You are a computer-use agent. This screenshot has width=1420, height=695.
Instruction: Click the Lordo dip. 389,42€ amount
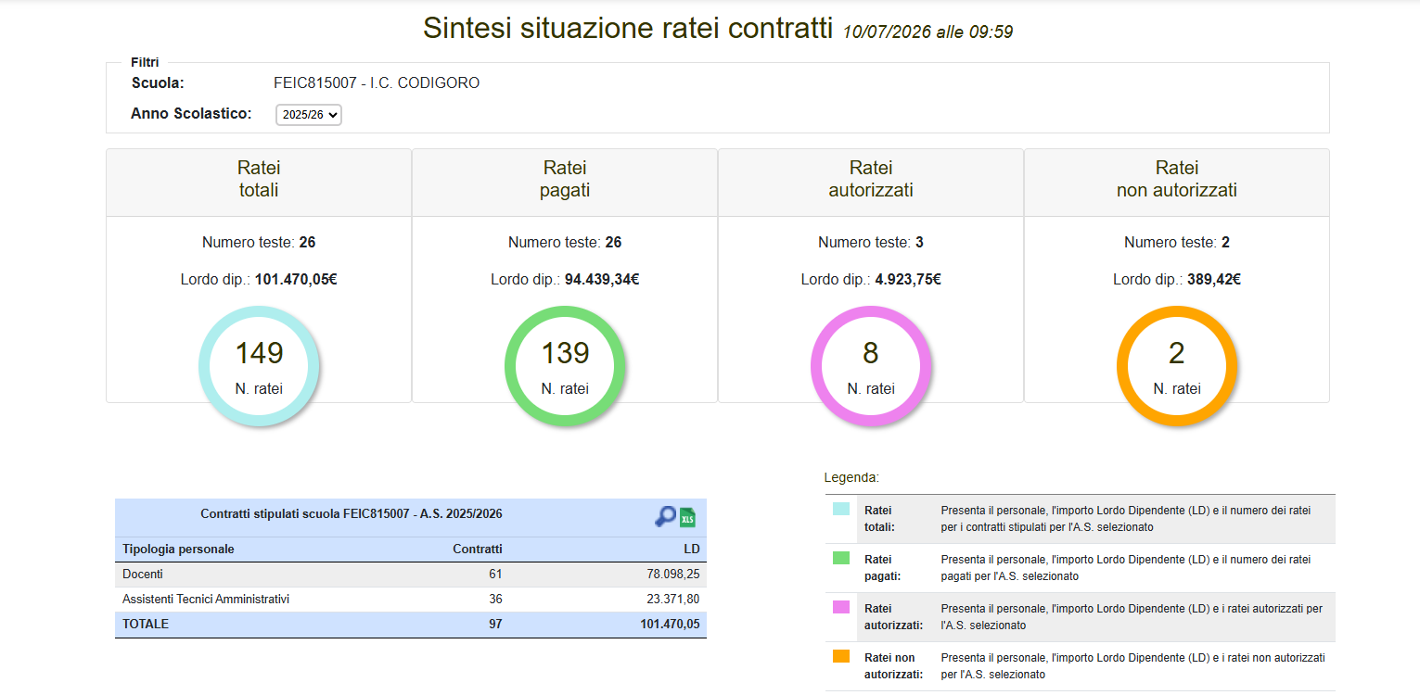pos(1214,279)
